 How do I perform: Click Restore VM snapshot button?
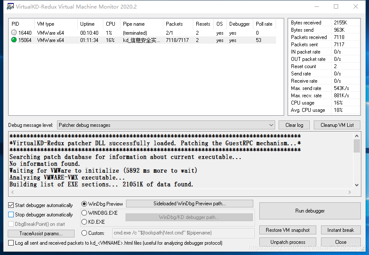tap(288, 230)
